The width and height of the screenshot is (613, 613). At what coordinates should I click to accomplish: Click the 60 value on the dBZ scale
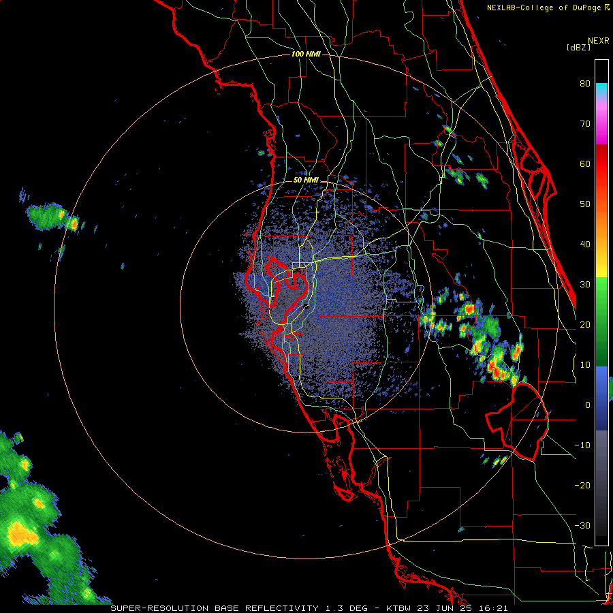[585, 163]
